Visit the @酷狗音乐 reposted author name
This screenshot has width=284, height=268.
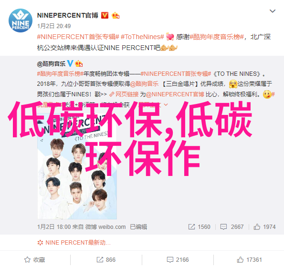pyautogui.click(x=51, y=64)
